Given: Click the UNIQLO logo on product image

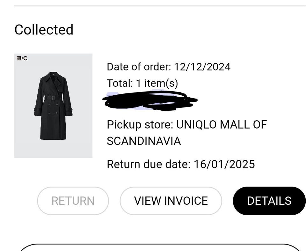Looking at the screenshot, I should click(19, 58).
